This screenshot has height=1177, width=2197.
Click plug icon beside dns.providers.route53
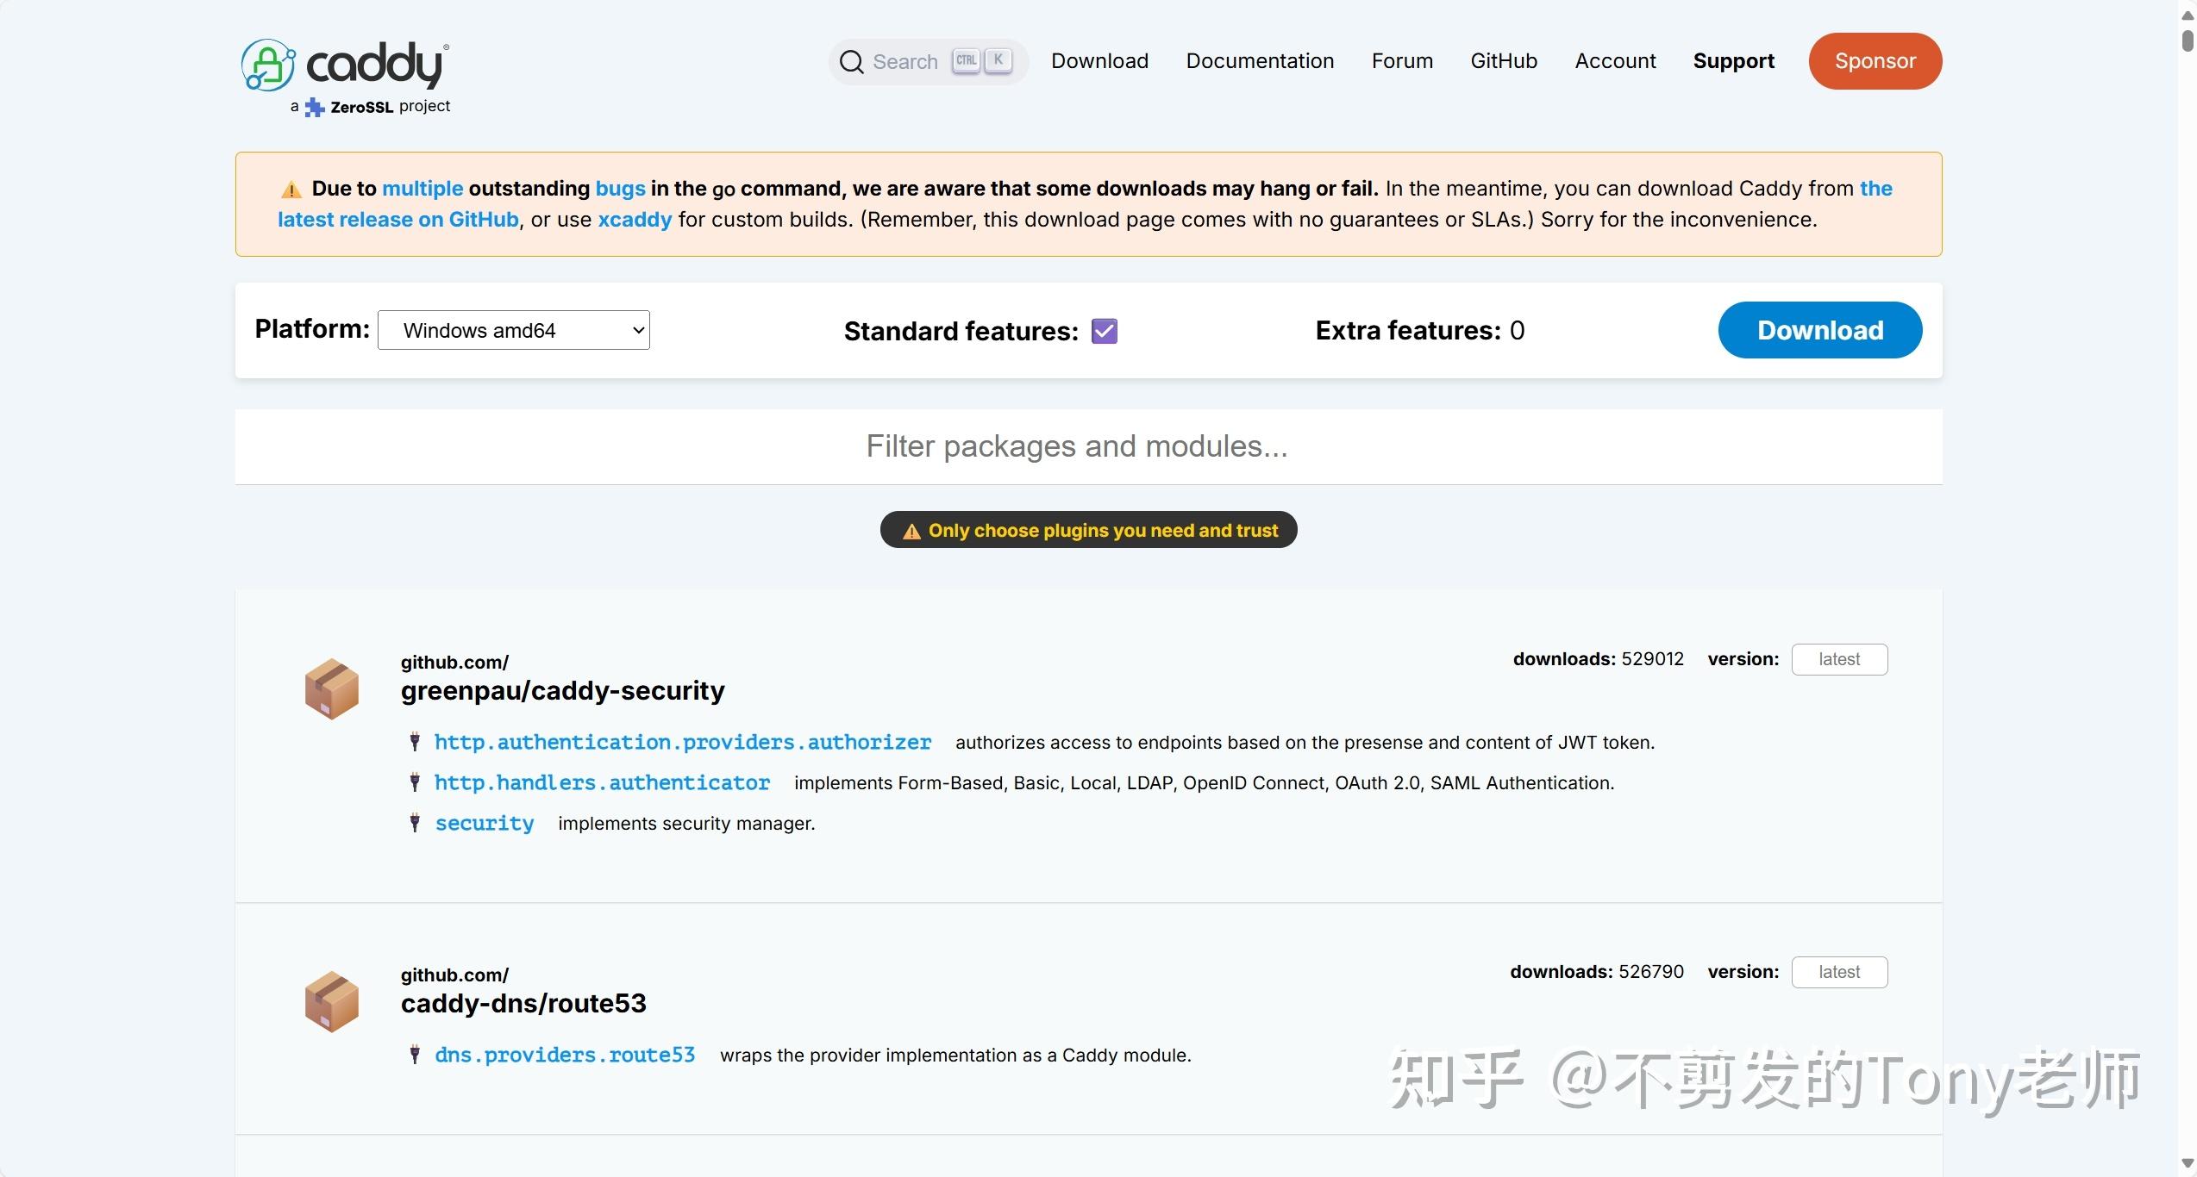[x=415, y=1055]
